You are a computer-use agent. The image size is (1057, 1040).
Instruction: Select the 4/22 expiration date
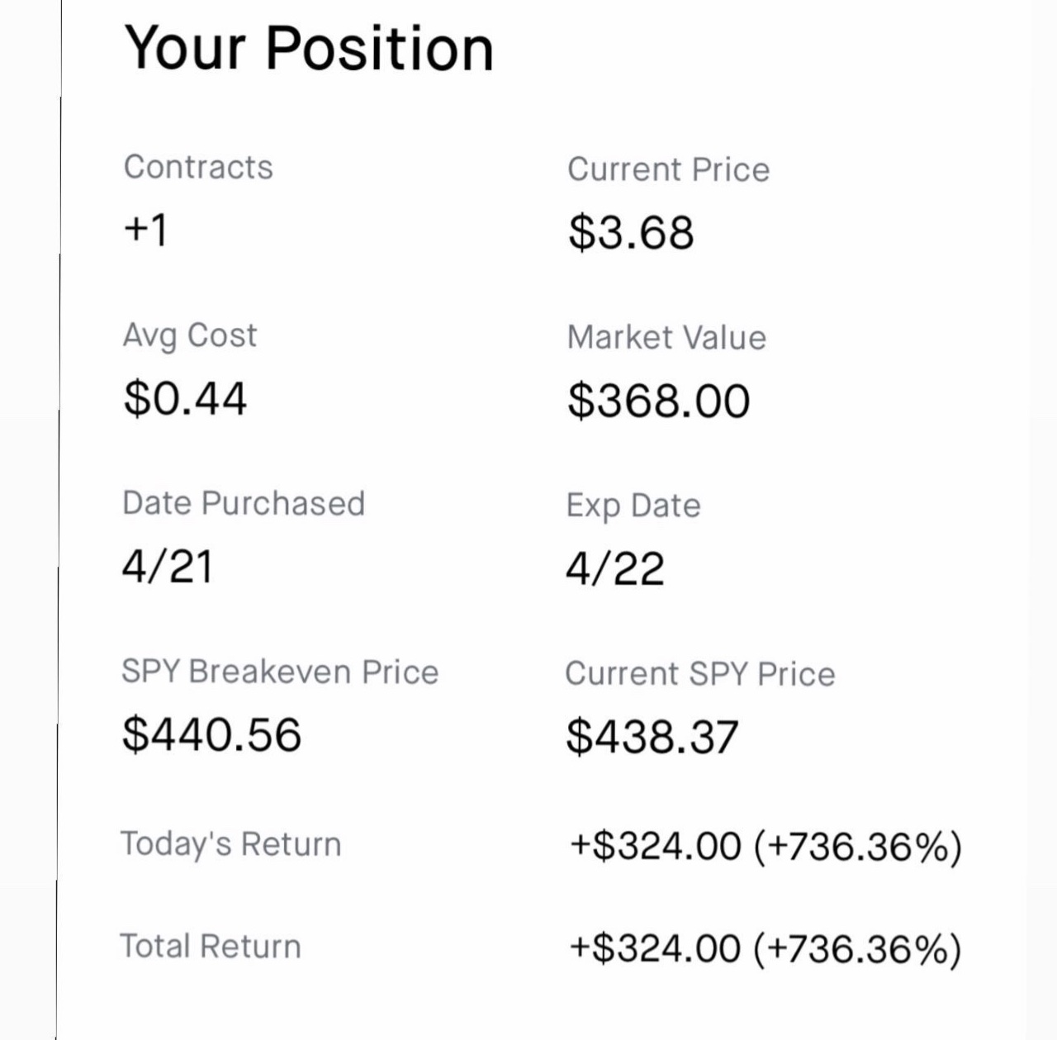(615, 568)
